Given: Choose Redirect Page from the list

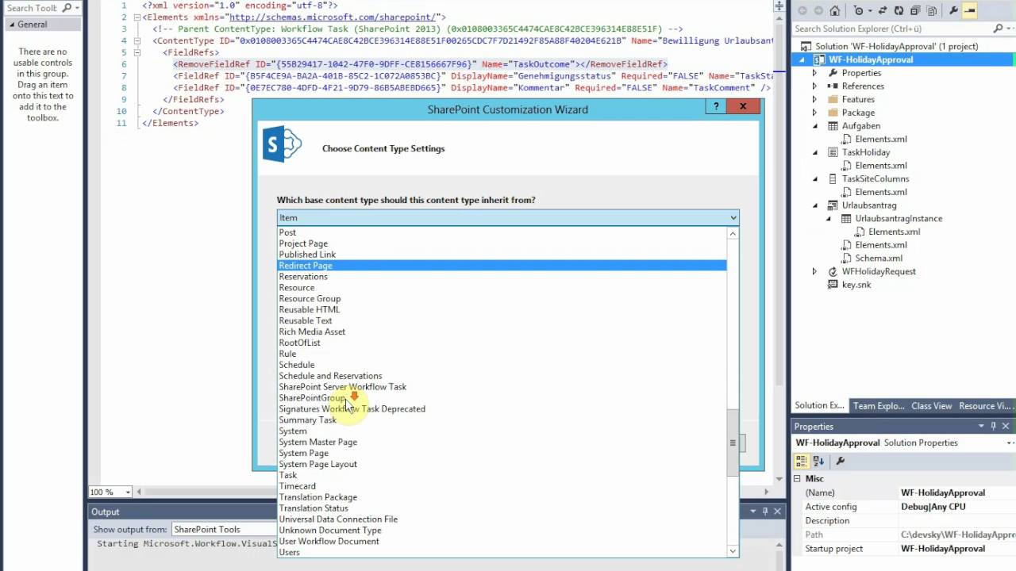Looking at the screenshot, I should coord(502,266).
